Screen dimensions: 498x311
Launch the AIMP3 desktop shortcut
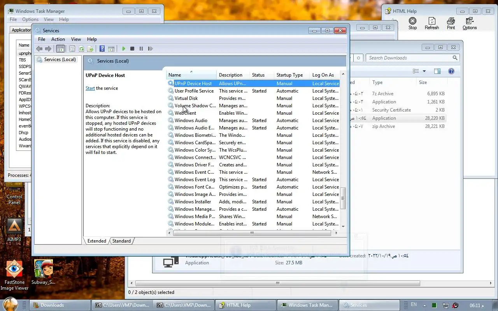point(14,230)
